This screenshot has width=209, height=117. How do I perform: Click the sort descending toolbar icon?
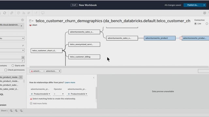29,13
